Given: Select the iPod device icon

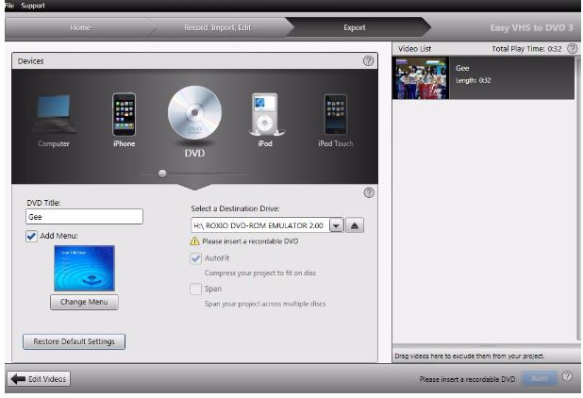Looking at the screenshot, I should coord(265,114).
